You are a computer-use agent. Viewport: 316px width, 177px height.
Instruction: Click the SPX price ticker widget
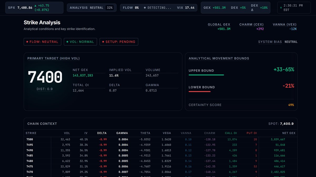(34, 8)
